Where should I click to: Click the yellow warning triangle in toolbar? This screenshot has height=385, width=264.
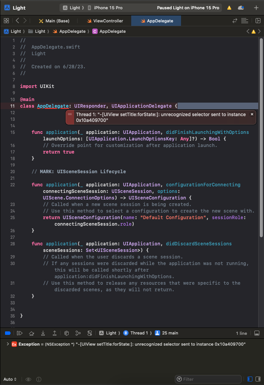[229, 8]
